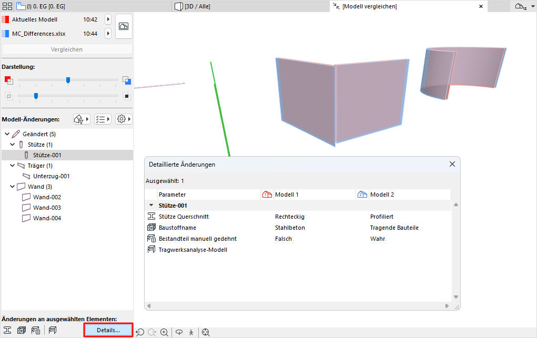
Task: Select the Baustoffname row
Action: pos(298,228)
